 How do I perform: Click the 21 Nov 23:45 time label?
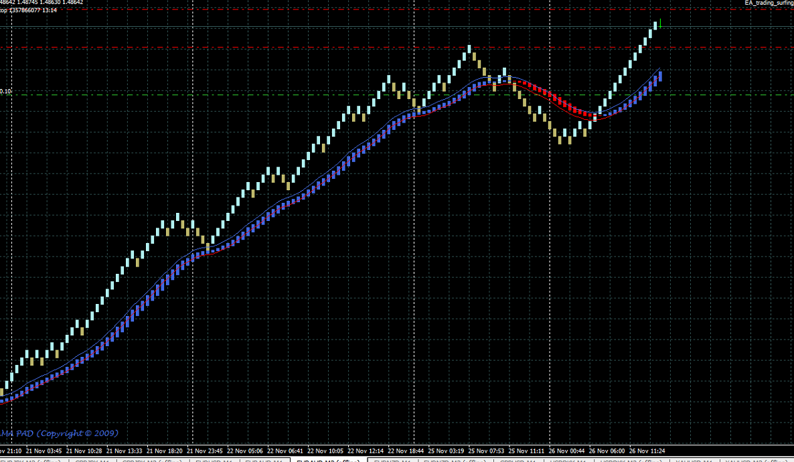click(x=205, y=451)
